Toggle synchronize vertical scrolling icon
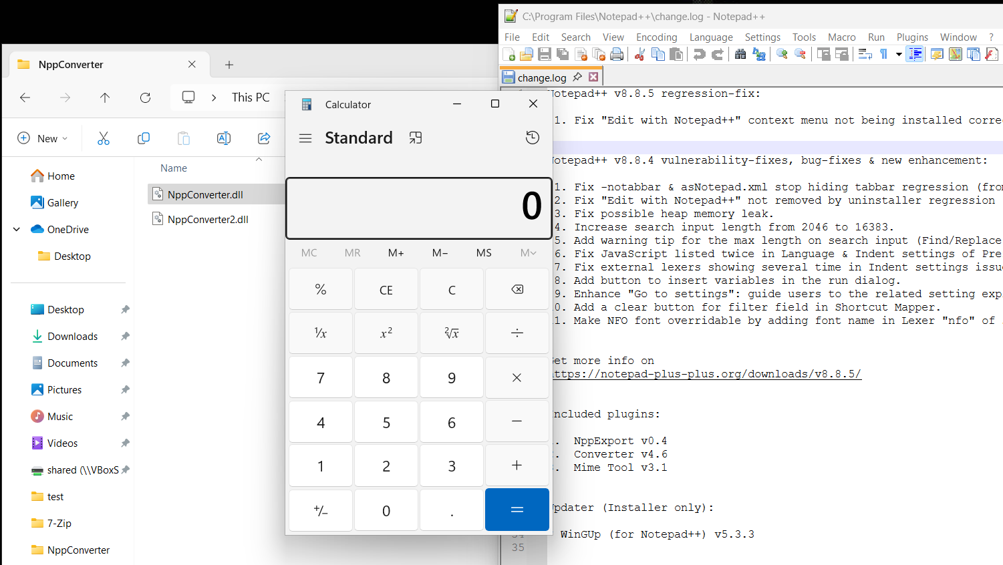Viewport: 1003px width, 565px height. (x=823, y=54)
